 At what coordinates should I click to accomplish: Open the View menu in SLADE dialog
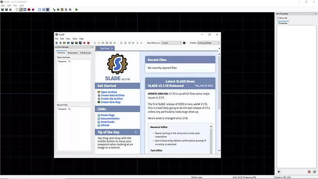[x=68, y=39]
